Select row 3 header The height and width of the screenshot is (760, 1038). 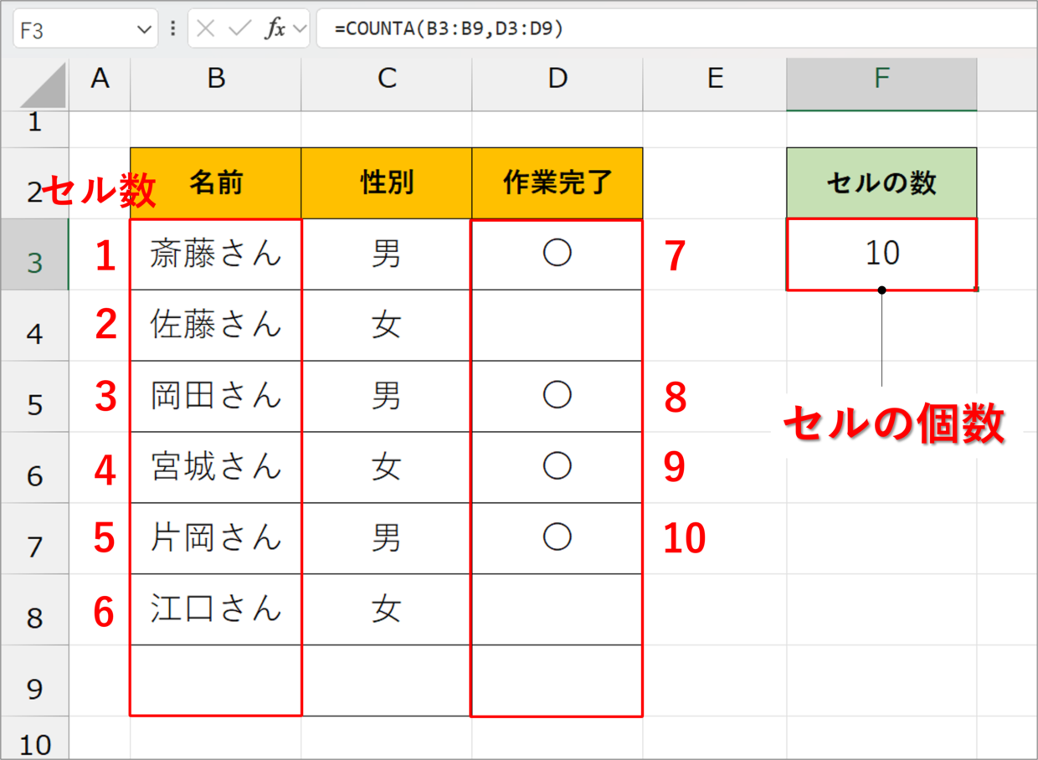(x=34, y=262)
